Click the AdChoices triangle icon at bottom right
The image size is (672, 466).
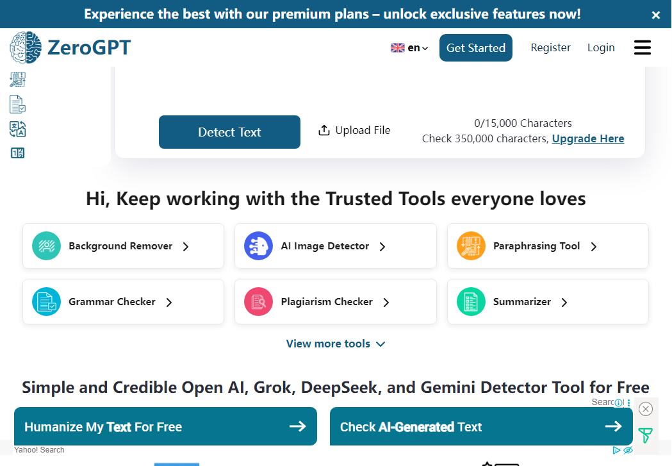pyautogui.click(x=616, y=450)
